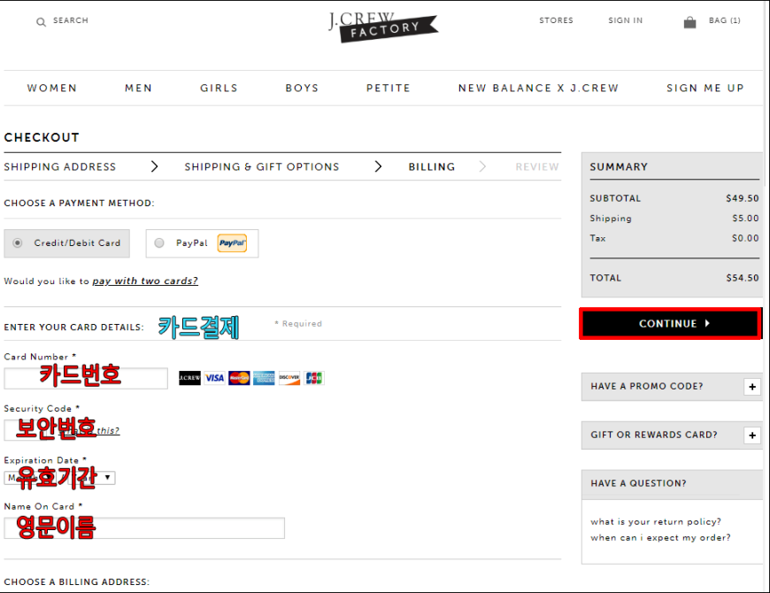Click pay with two cards link
770x593 pixels.
click(x=145, y=281)
